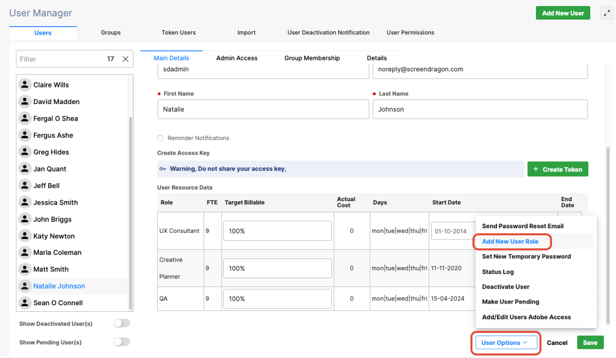The width and height of the screenshot is (616, 358).
Task: Click Katy Newton's avatar icon
Action: coord(24,236)
